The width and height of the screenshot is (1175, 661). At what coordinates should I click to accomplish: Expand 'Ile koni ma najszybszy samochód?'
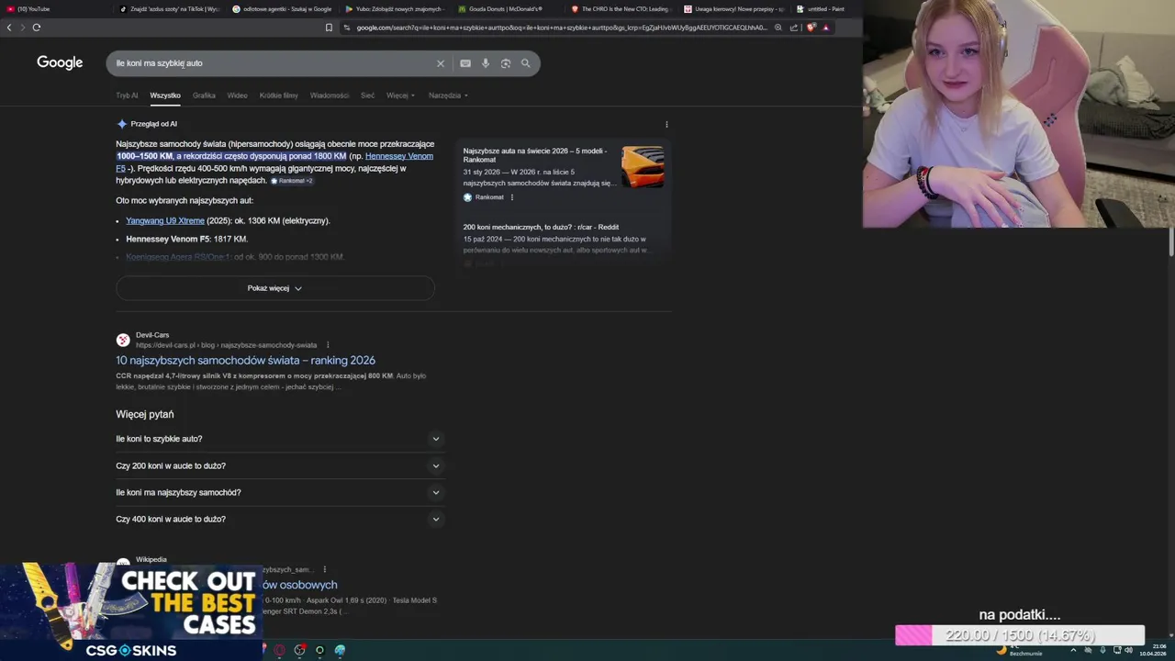pos(280,492)
